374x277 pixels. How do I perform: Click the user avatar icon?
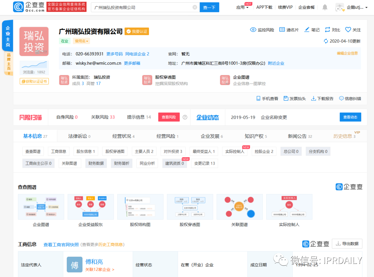click(340, 7)
